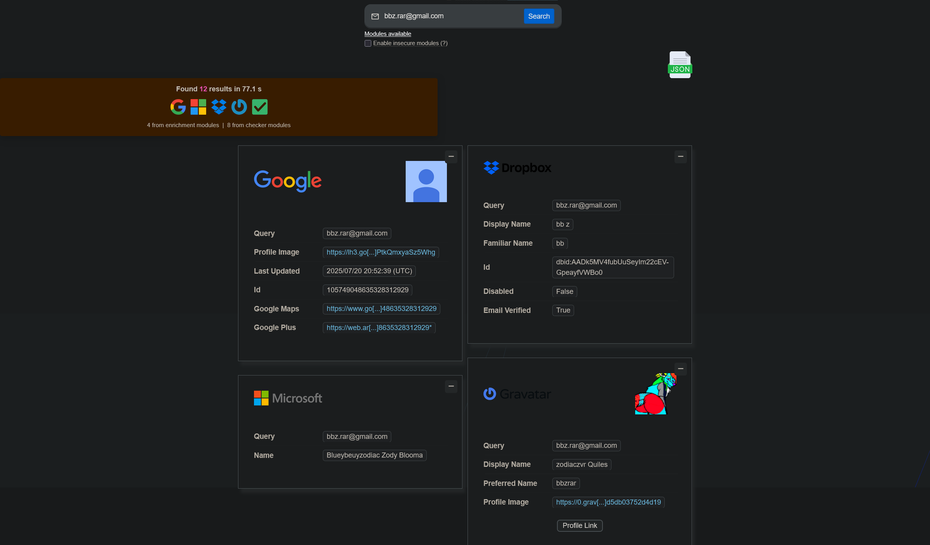Click '4 from enrichment modules' text
Image resolution: width=930 pixels, height=545 pixels.
183,125
